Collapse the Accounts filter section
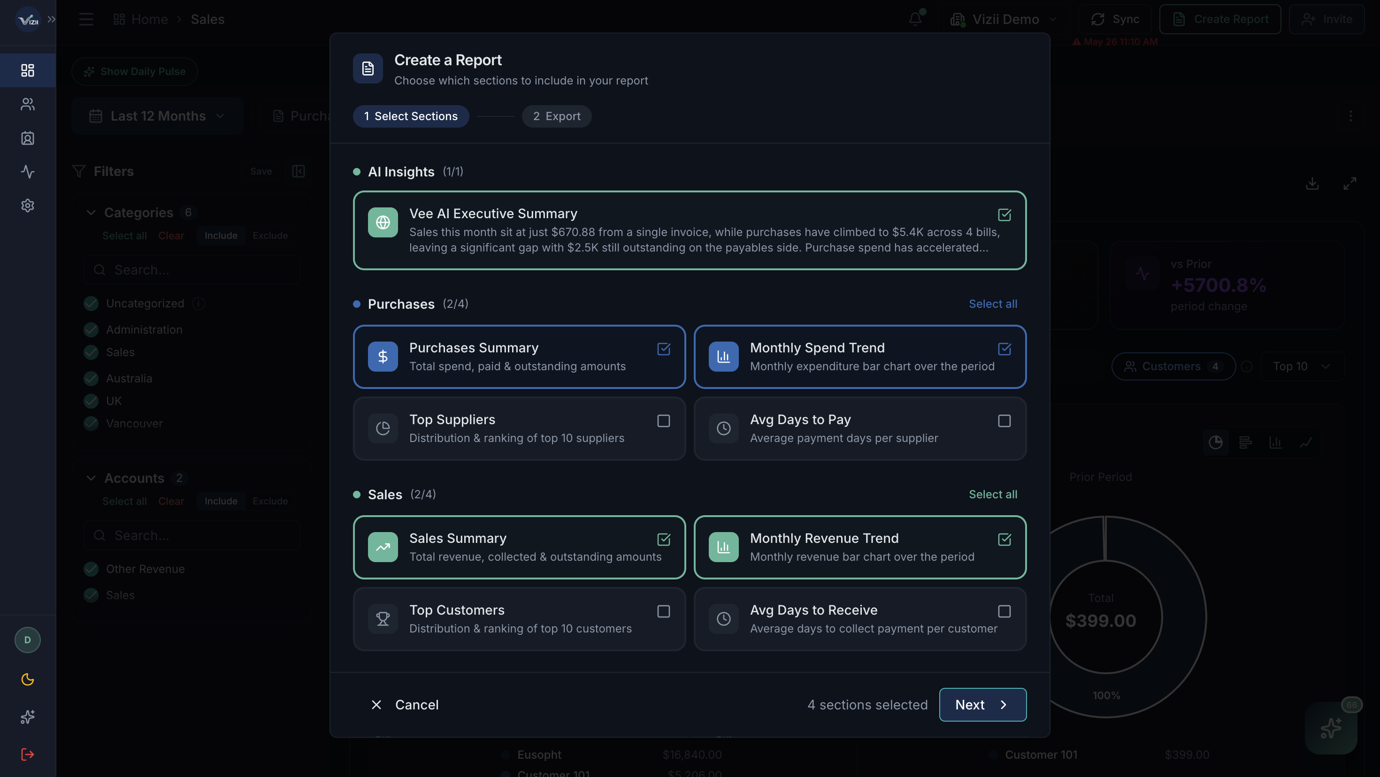The height and width of the screenshot is (777, 1380). (91, 478)
